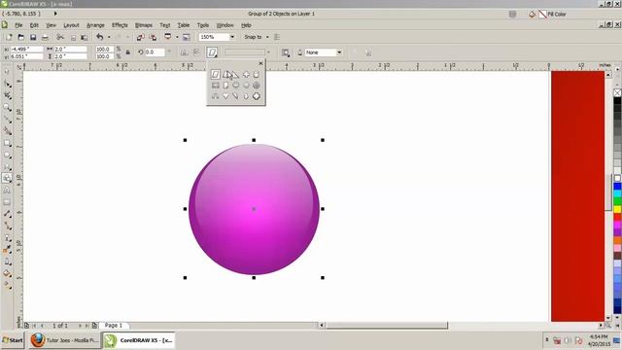Viewport: 622px width, 350px height.
Task: Select the lightning bolt shape in the flyout
Action: coord(236,96)
